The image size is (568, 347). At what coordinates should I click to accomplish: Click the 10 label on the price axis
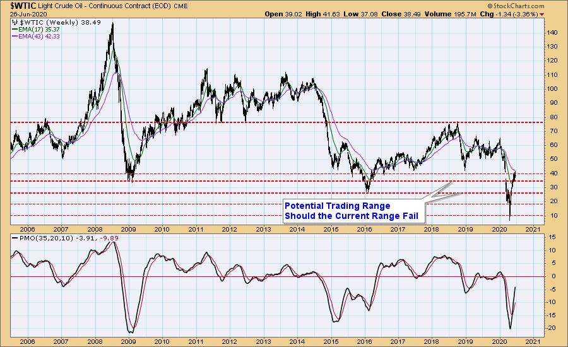(x=554, y=216)
